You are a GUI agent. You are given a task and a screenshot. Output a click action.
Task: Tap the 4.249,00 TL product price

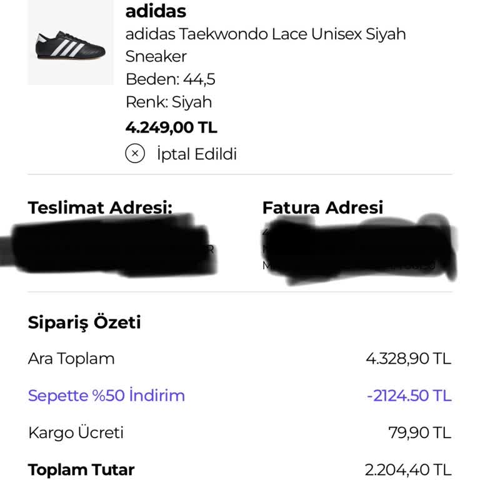tap(171, 127)
